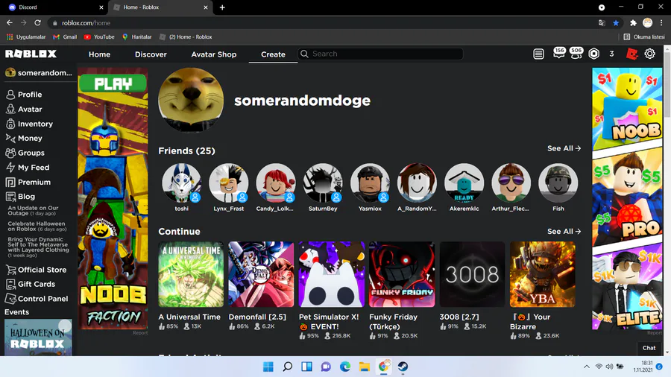The image size is (671, 377).
Task: Open 3008 [2.7] game
Action: click(x=472, y=274)
